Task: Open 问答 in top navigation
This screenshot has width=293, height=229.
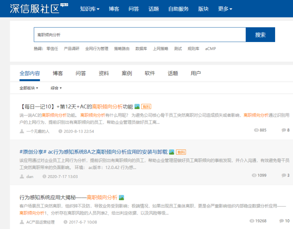Action: [x=134, y=9]
